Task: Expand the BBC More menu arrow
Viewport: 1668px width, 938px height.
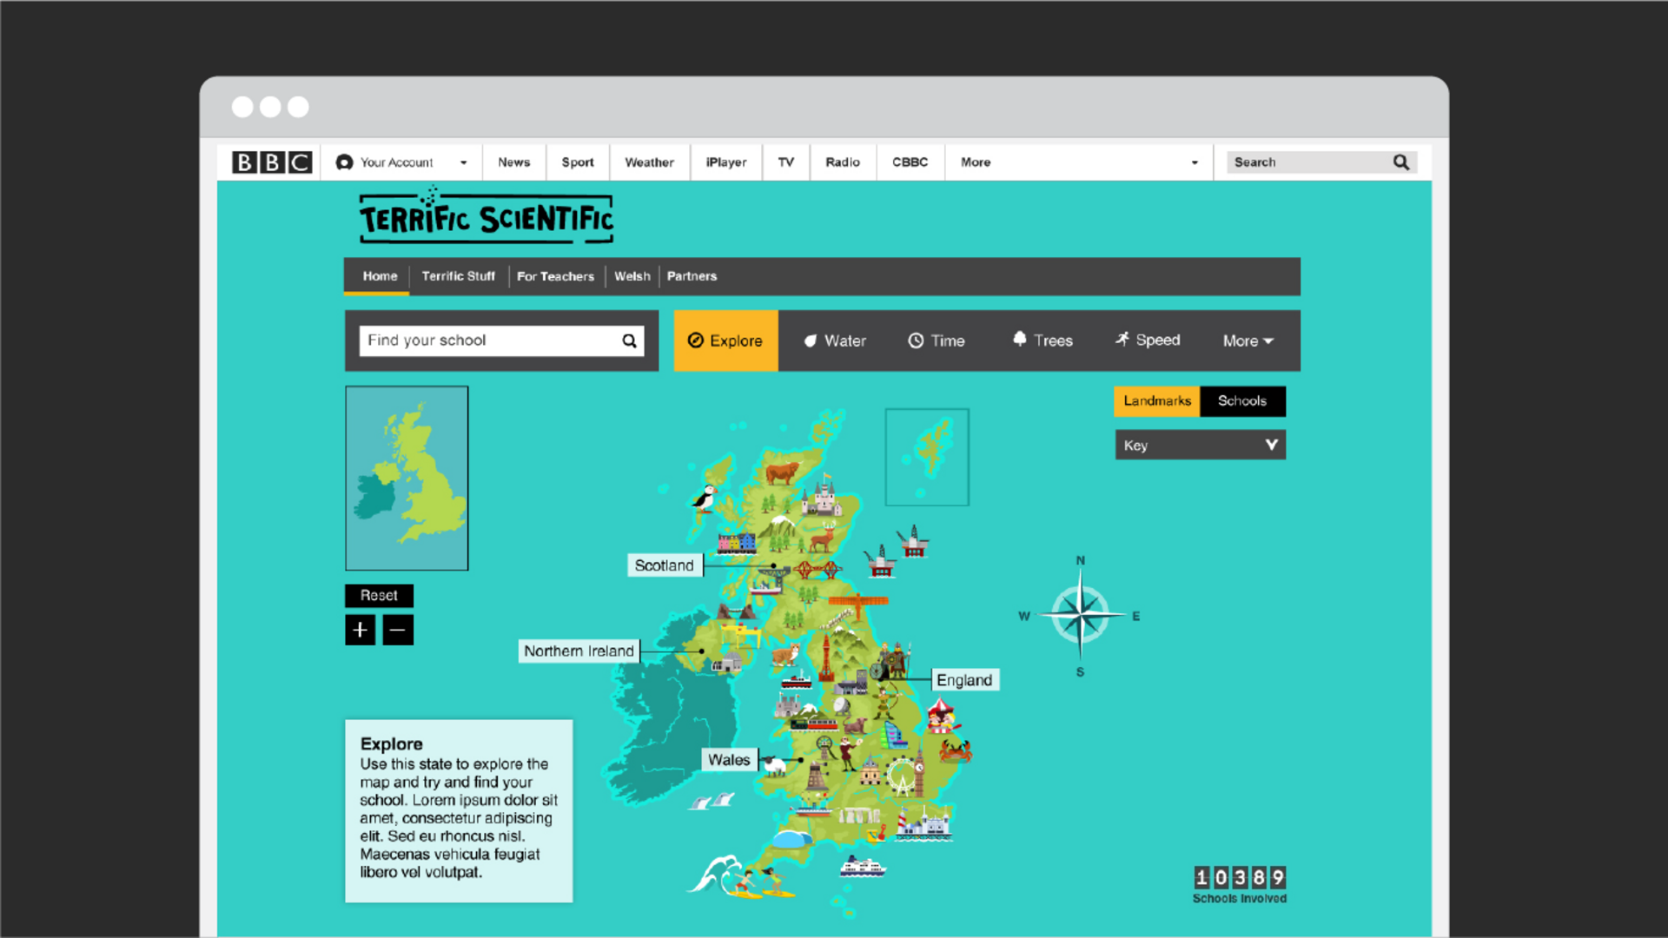Action: pyautogui.click(x=1195, y=162)
